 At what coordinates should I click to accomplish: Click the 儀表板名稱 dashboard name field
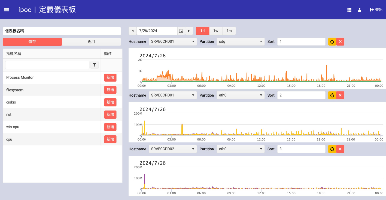[x=62, y=31]
